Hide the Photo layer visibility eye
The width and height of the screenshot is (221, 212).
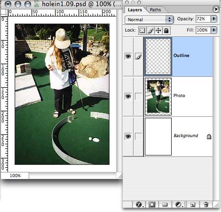pos(128,96)
